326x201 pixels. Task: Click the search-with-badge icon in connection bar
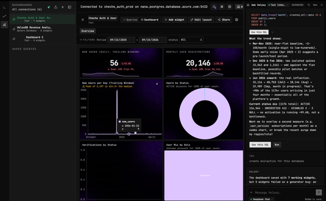(214, 6)
